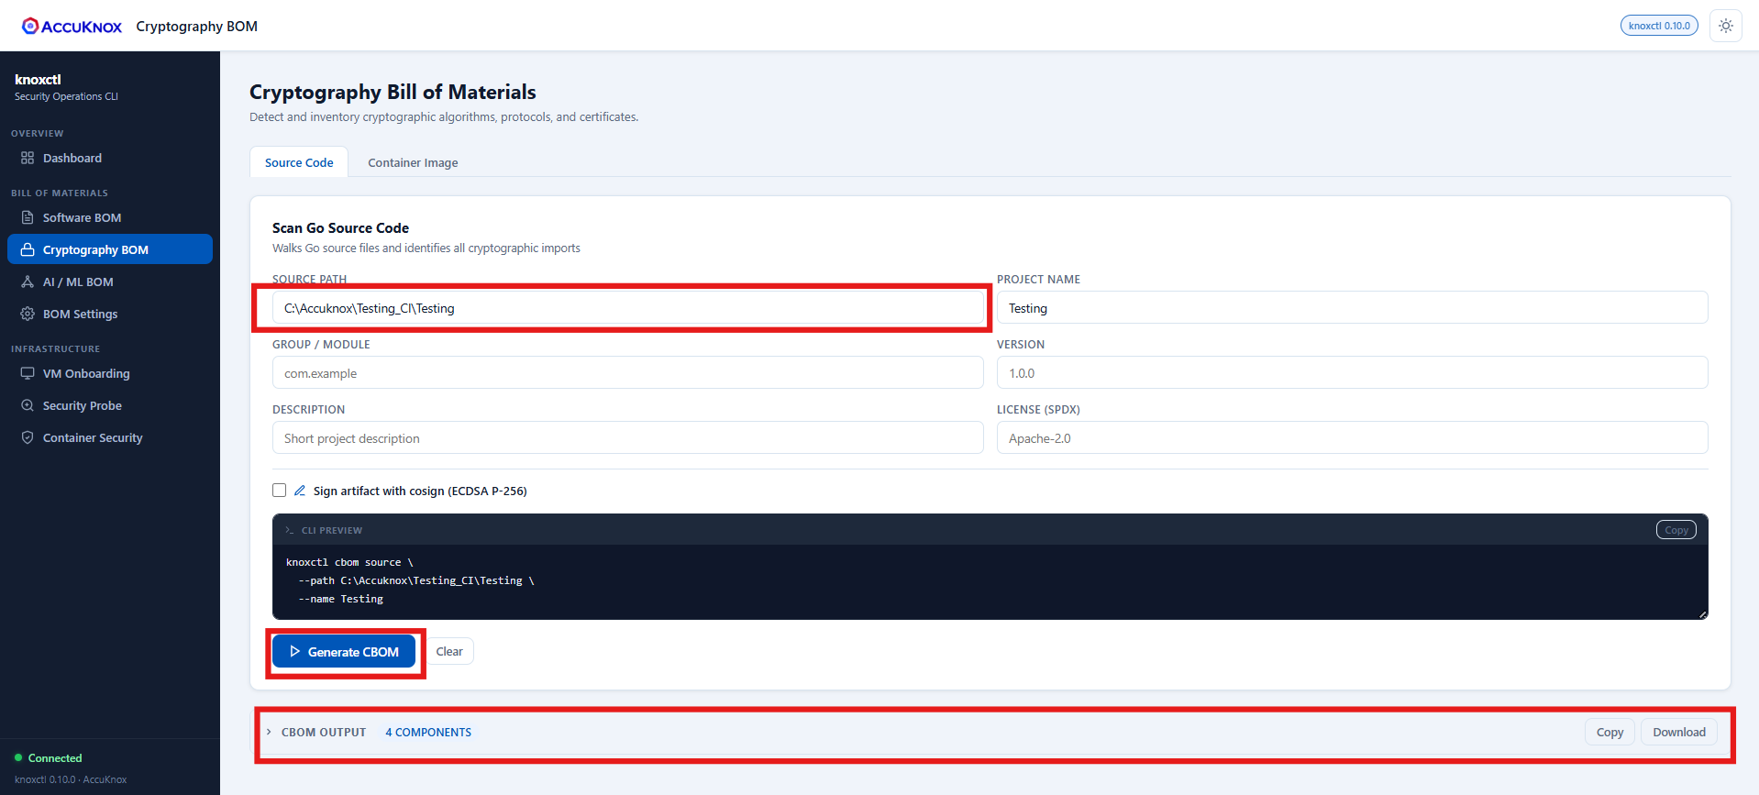Click the License (SPDX) input field
Screen dimensions: 1759x795
pyautogui.click(x=1353, y=438)
